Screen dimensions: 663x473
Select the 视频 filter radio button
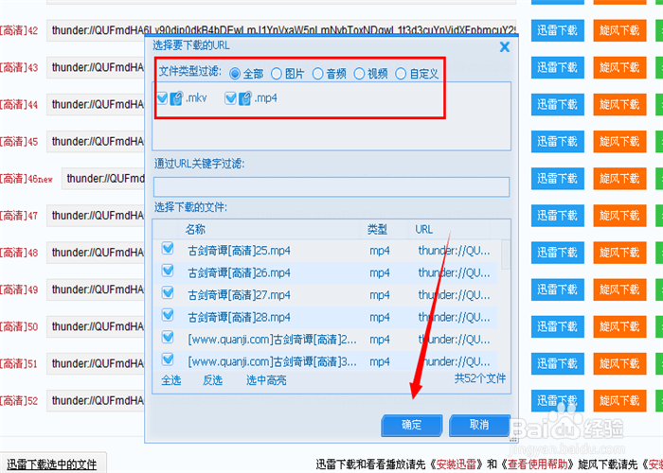tap(359, 74)
